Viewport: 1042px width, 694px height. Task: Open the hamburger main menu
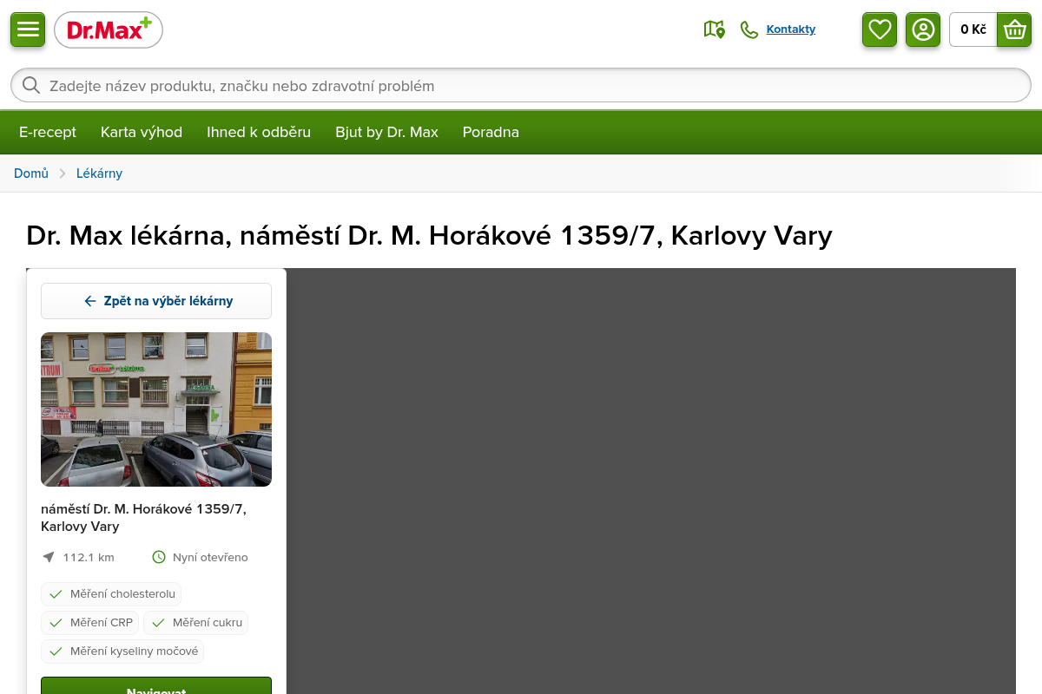click(28, 29)
